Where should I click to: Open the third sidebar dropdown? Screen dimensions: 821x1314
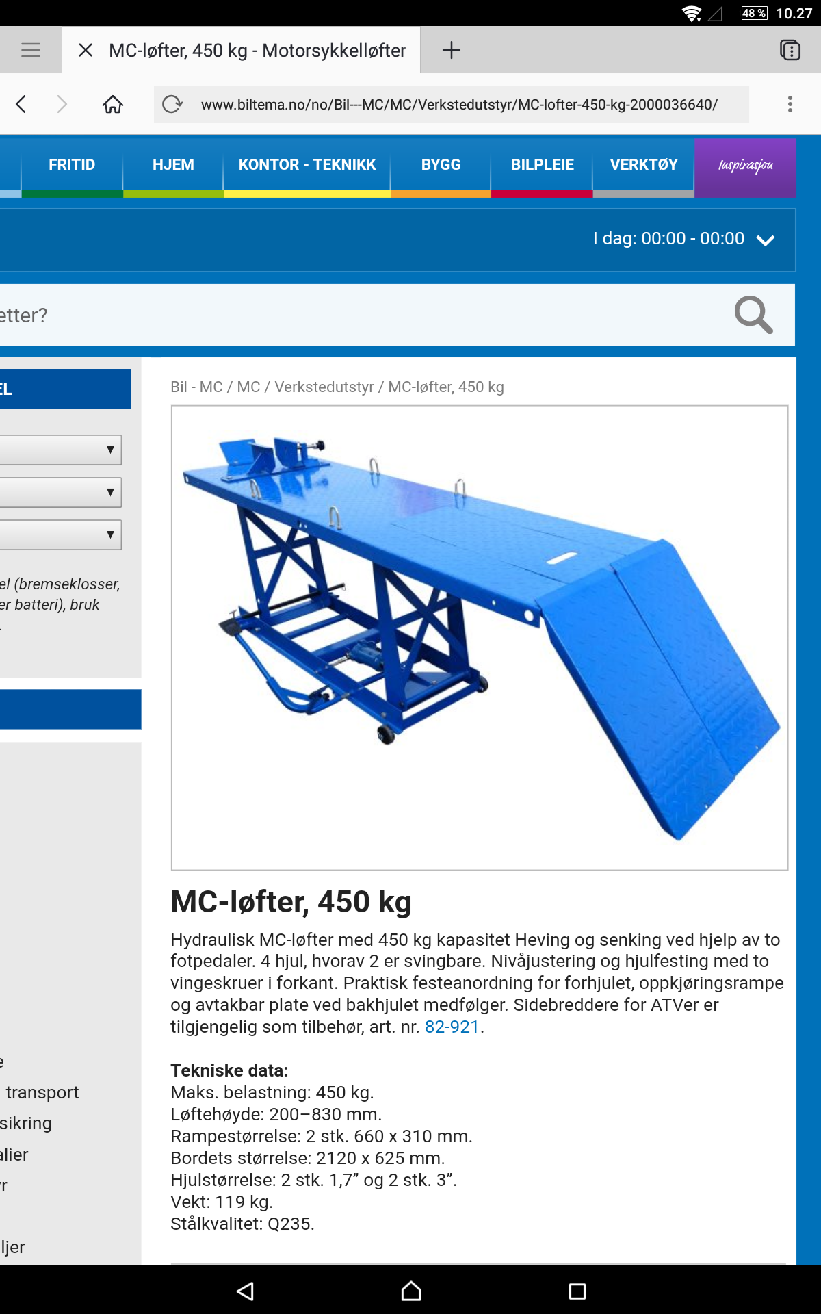(62, 534)
